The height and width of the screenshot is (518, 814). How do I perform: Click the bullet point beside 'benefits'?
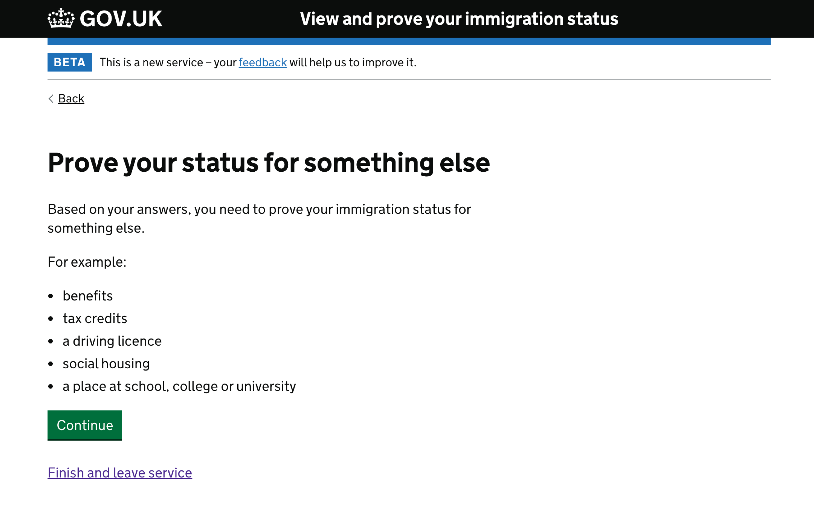click(51, 296)
